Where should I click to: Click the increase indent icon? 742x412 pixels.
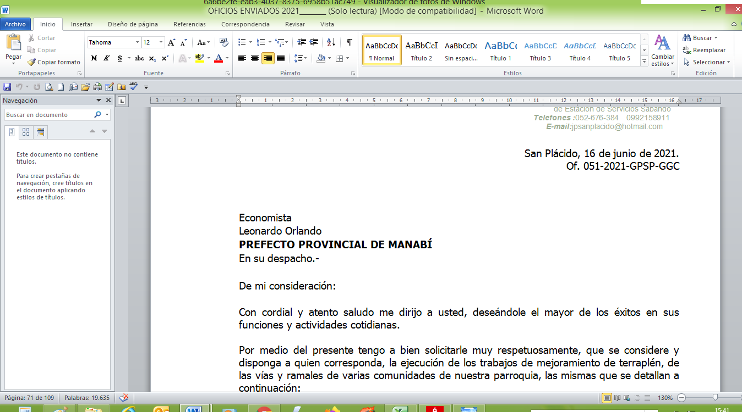tap(314, 42)
